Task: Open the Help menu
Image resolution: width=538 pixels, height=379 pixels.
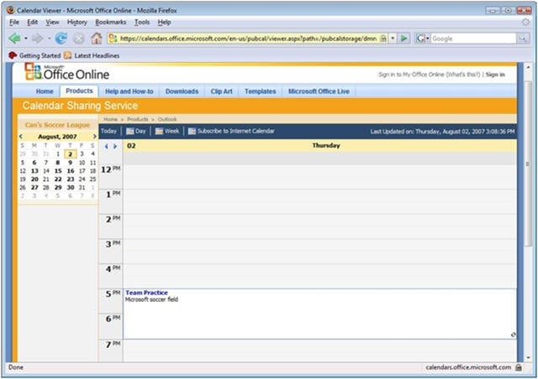Action: coord(165,23)
